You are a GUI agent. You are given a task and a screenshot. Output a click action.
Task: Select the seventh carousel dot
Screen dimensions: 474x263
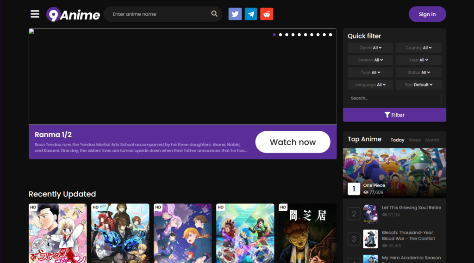[x=312, y=35]
